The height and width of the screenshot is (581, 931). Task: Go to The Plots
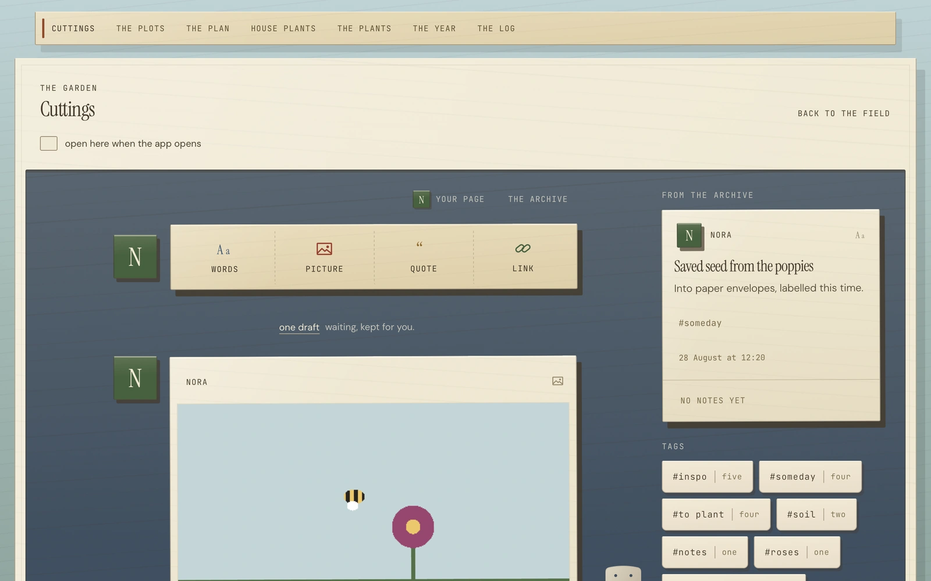[x=140, y=28]
